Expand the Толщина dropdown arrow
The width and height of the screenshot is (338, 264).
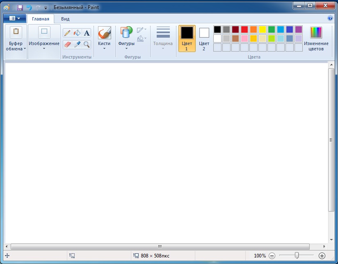point(163,49)
